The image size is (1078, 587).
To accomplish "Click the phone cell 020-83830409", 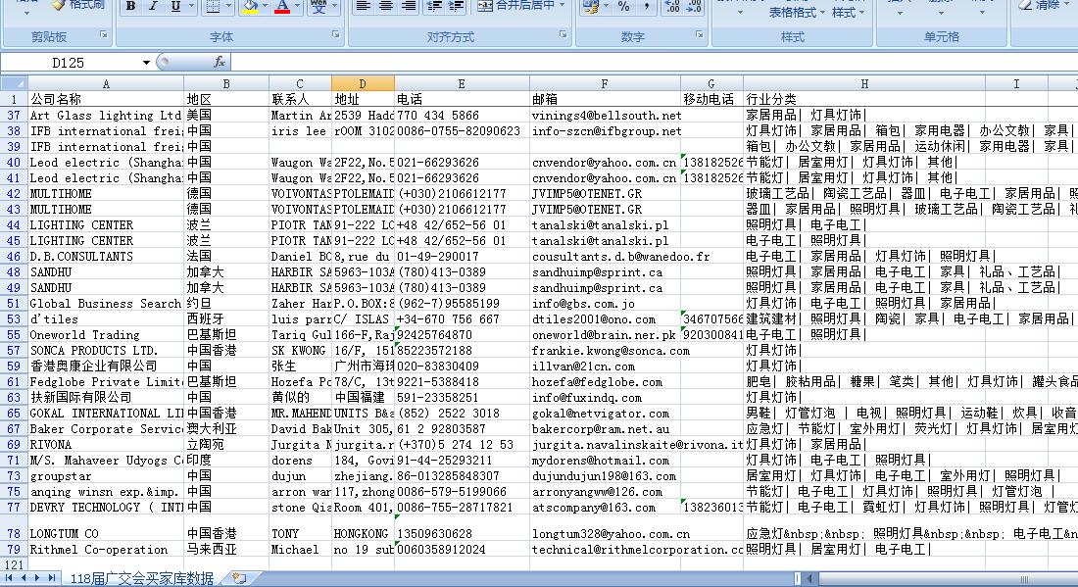I will (x=462, y=366).
